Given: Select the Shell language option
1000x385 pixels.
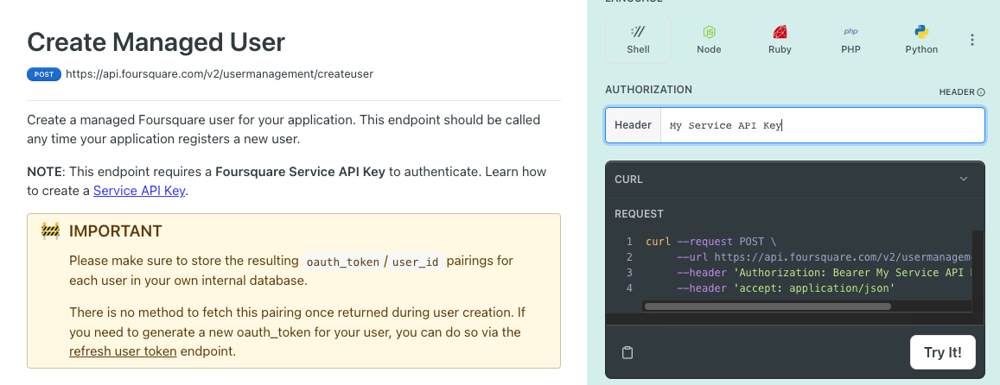Looking at the screenshot, I should (638, 40).
